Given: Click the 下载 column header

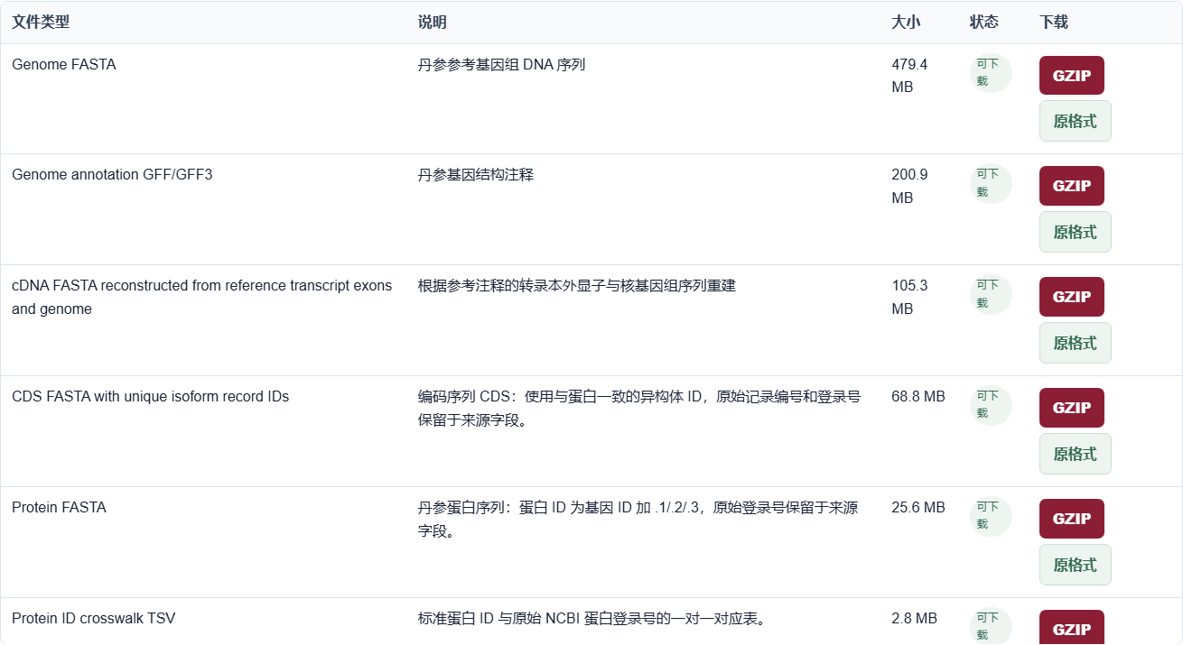Looking at the screenshot, I should tap(1054, 22).
